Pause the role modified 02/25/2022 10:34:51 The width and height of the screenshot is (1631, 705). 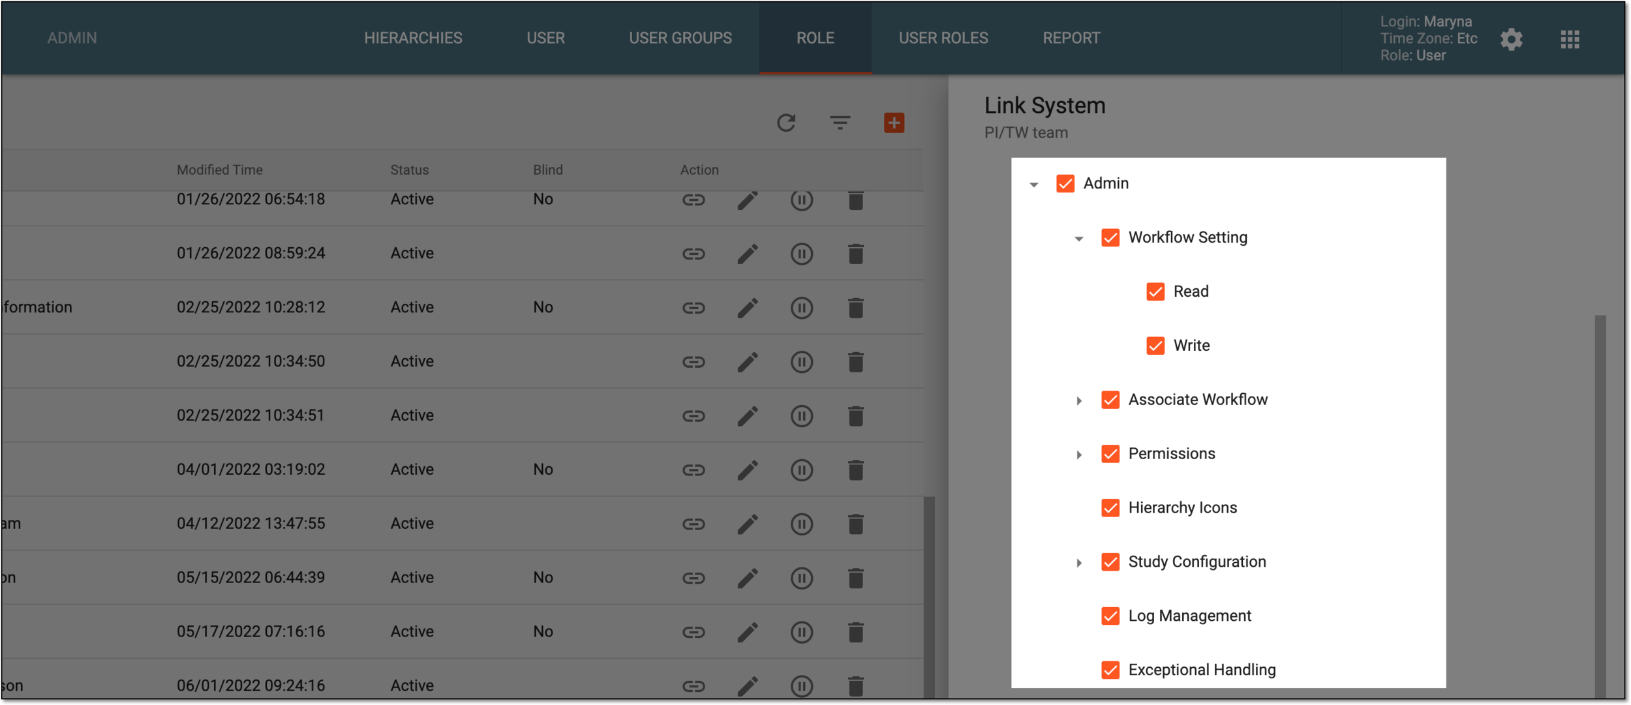[x=802, y=416]
